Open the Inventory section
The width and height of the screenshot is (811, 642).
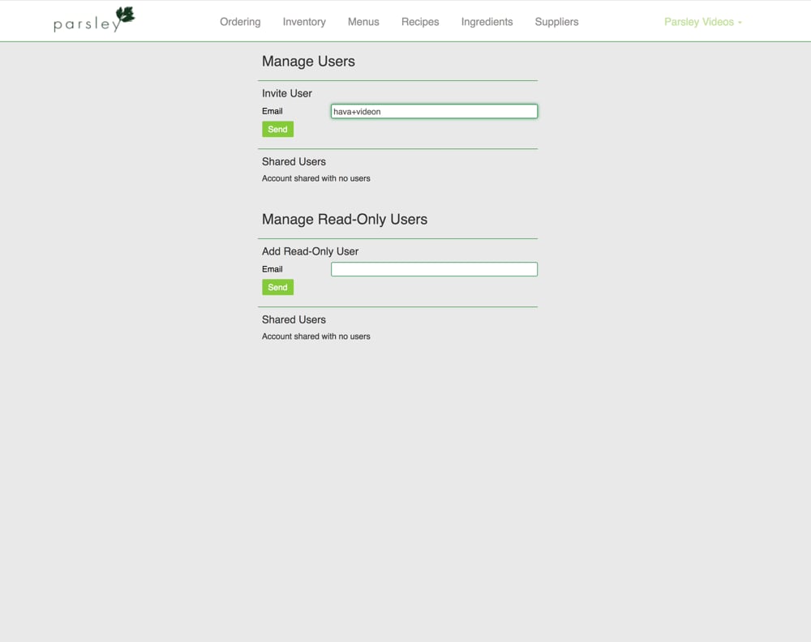coord(304,22)
